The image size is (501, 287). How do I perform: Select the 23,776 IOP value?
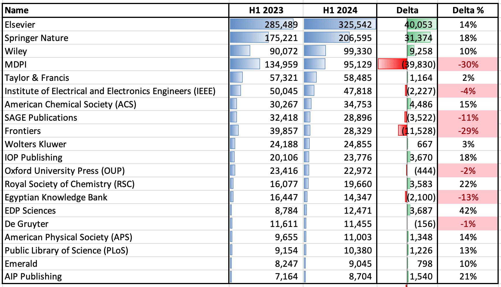(340, 157)
